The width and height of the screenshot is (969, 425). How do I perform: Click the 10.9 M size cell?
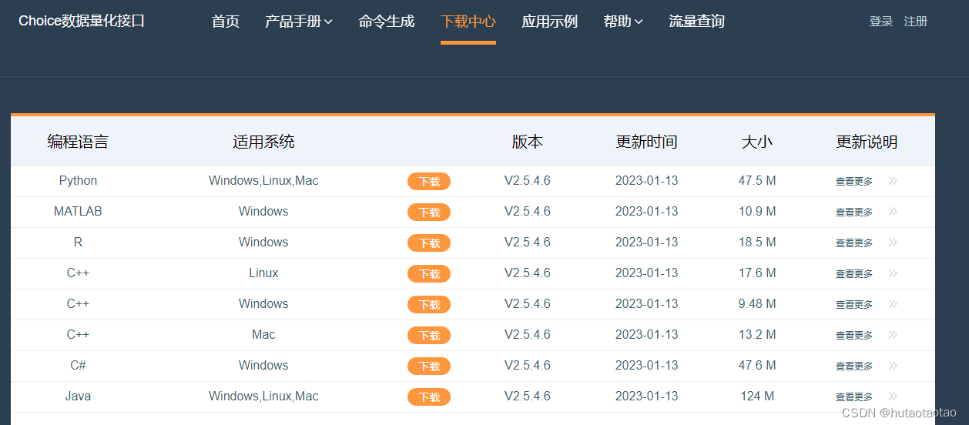pos(757,212)
